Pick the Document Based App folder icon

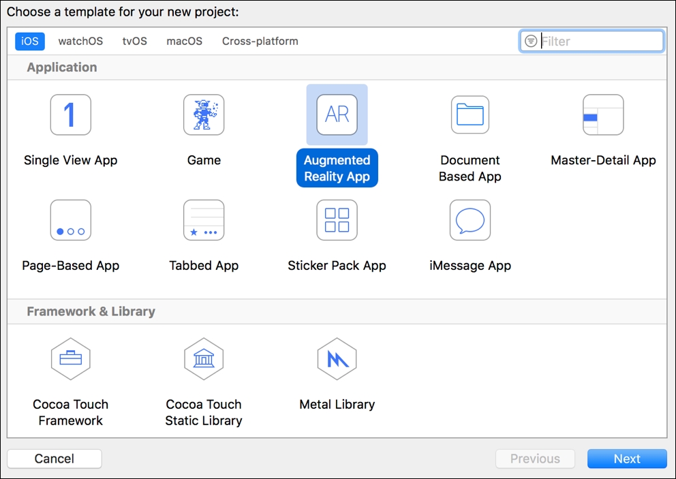pyautogui.click(x=470, y=114)
